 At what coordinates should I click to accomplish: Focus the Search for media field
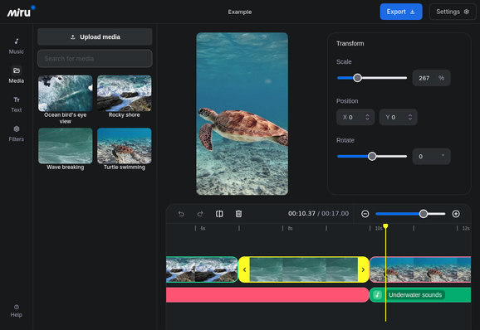(95, 59)
